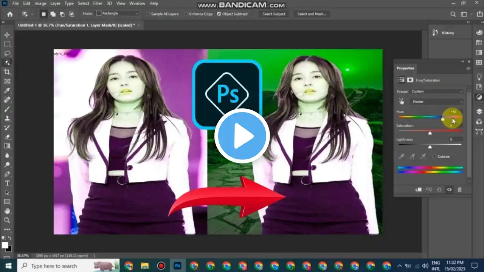The width and height of the screenshot is (484, 272).
Task: Click the Untitled-1 document tab
Action: point(76,25)
